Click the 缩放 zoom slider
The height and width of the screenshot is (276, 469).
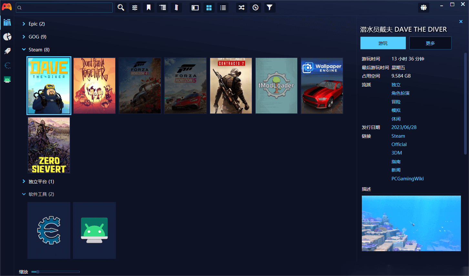pyautogui.click(x=56, y=272)
